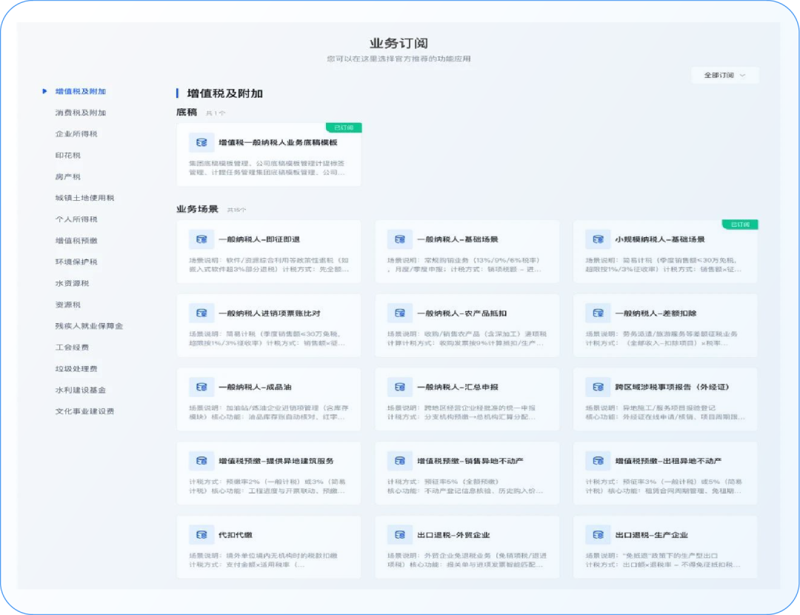
Task: Open 增值税预缴 sidebar item
Action: pos(76,241)
